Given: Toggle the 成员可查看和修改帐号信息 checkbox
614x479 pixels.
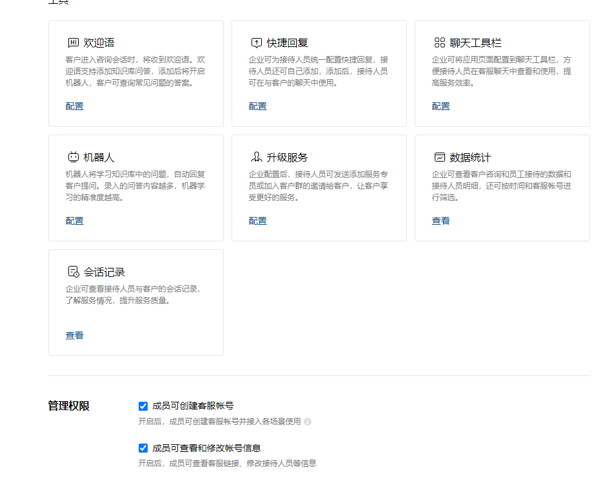Looking at the screenshot, I should 143,448.
